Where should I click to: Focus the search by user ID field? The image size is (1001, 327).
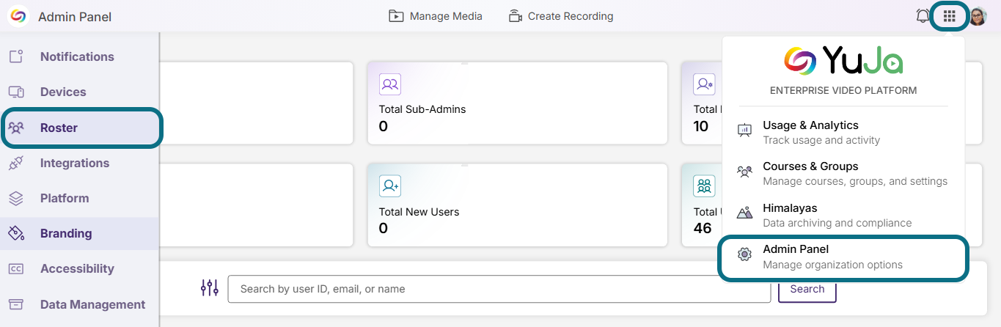[499, 289]
